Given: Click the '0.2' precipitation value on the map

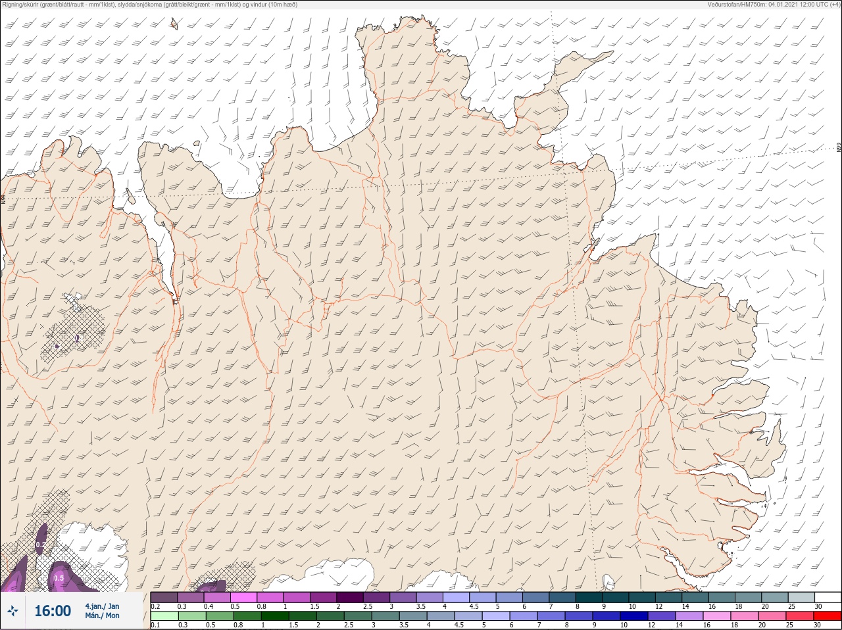Looking at the screenshot, I should pos(40,545).
